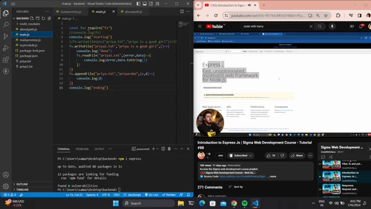The height and width of the screenshot is (209, 371).
Task: Open the Search view in VS Code activity bar
Action: coord(5,25)
